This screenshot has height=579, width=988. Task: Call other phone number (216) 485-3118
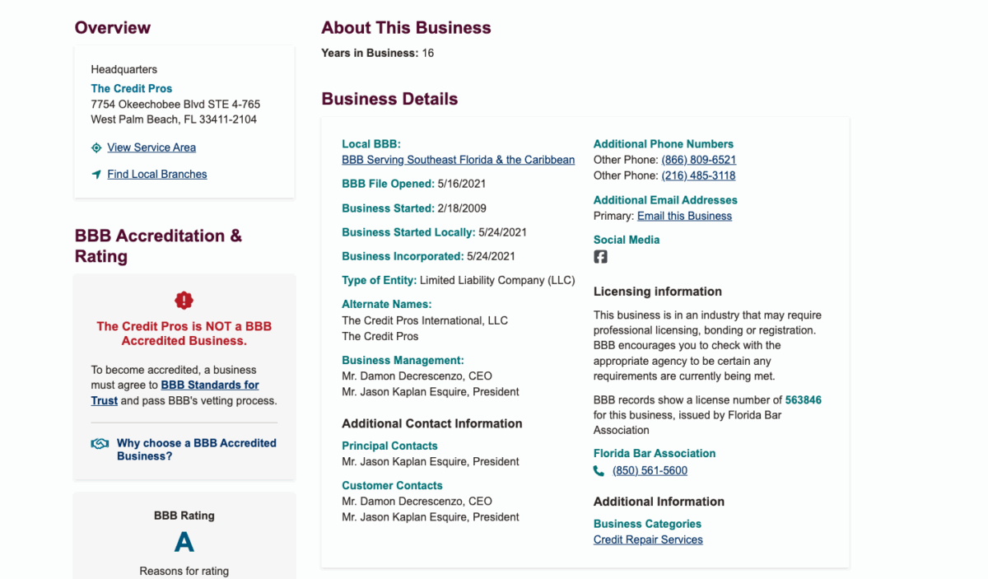(698, 175)
